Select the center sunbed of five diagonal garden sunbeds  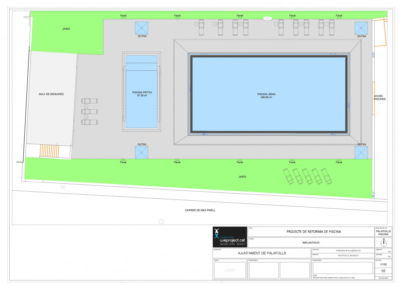[x=307, y=176]
